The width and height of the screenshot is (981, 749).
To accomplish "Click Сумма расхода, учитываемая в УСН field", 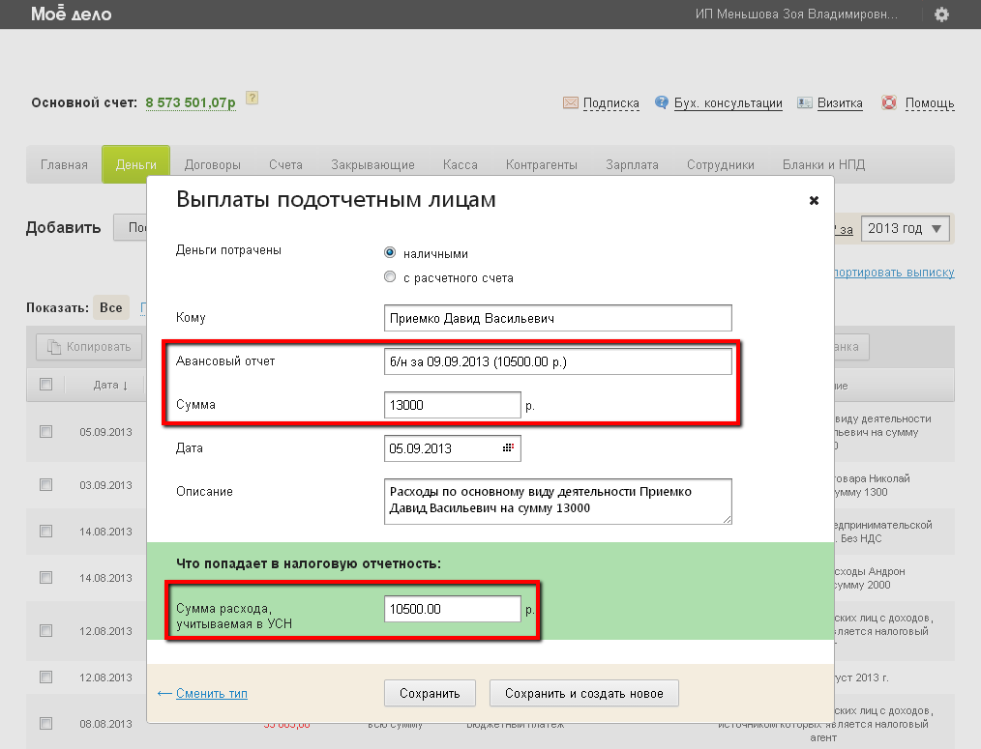I will [453, 608].
